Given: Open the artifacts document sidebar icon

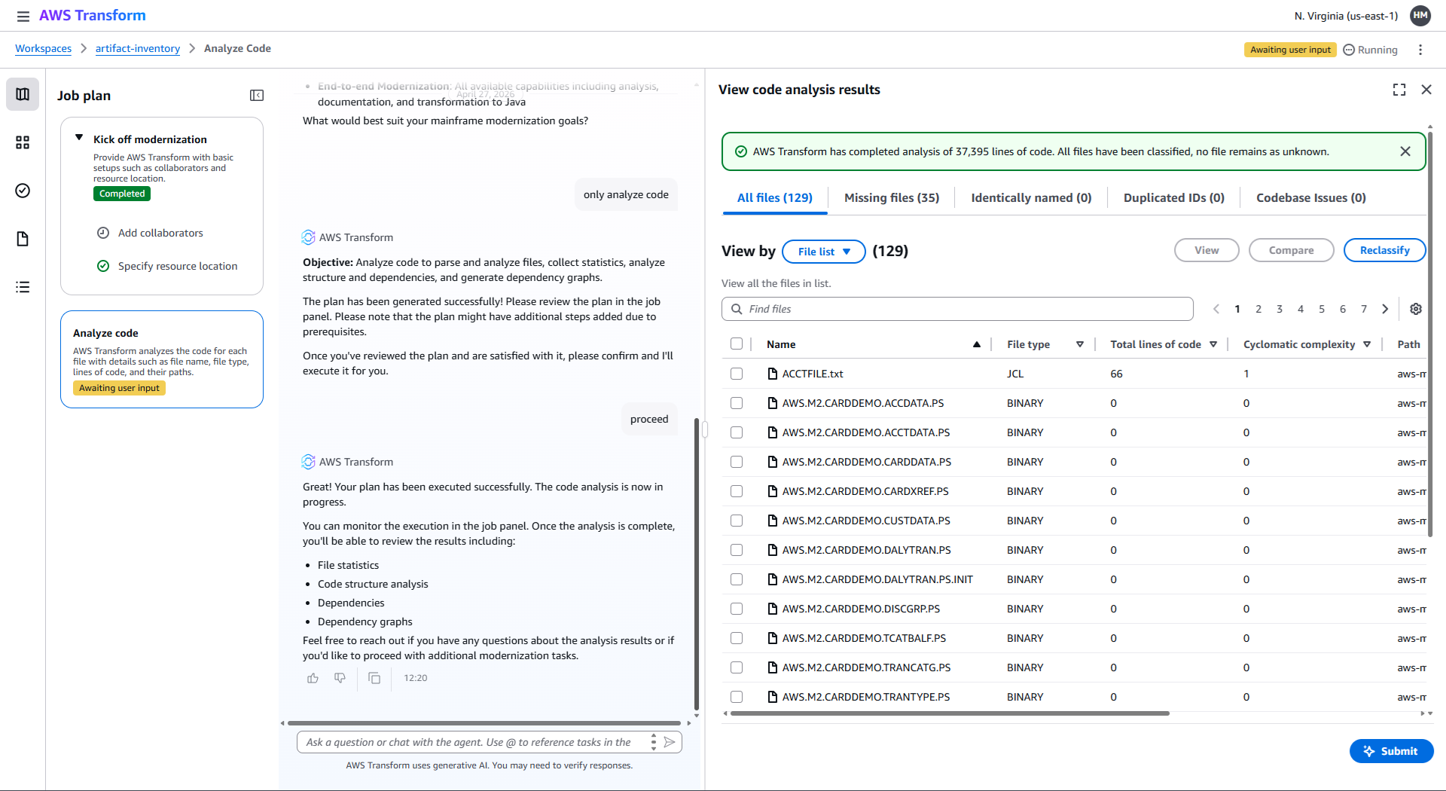Looking at the screenshot, I should (23, 239).
